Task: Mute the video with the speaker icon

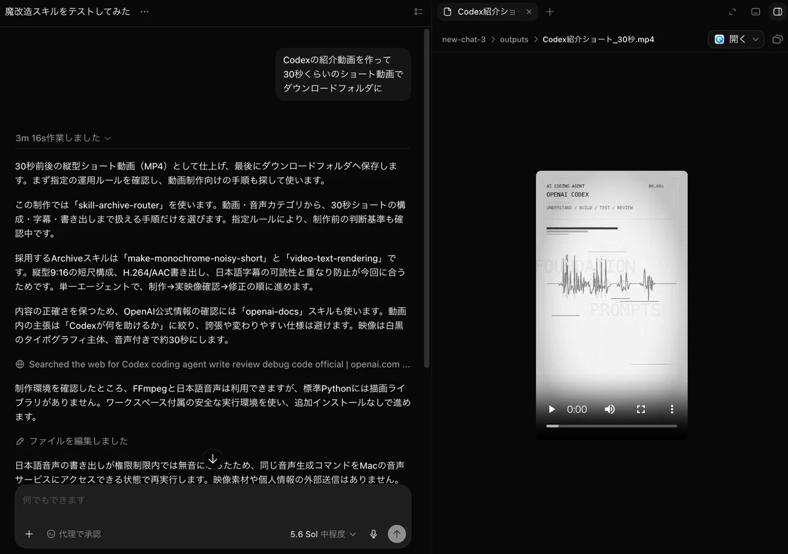Action: (x=609, y=409)
